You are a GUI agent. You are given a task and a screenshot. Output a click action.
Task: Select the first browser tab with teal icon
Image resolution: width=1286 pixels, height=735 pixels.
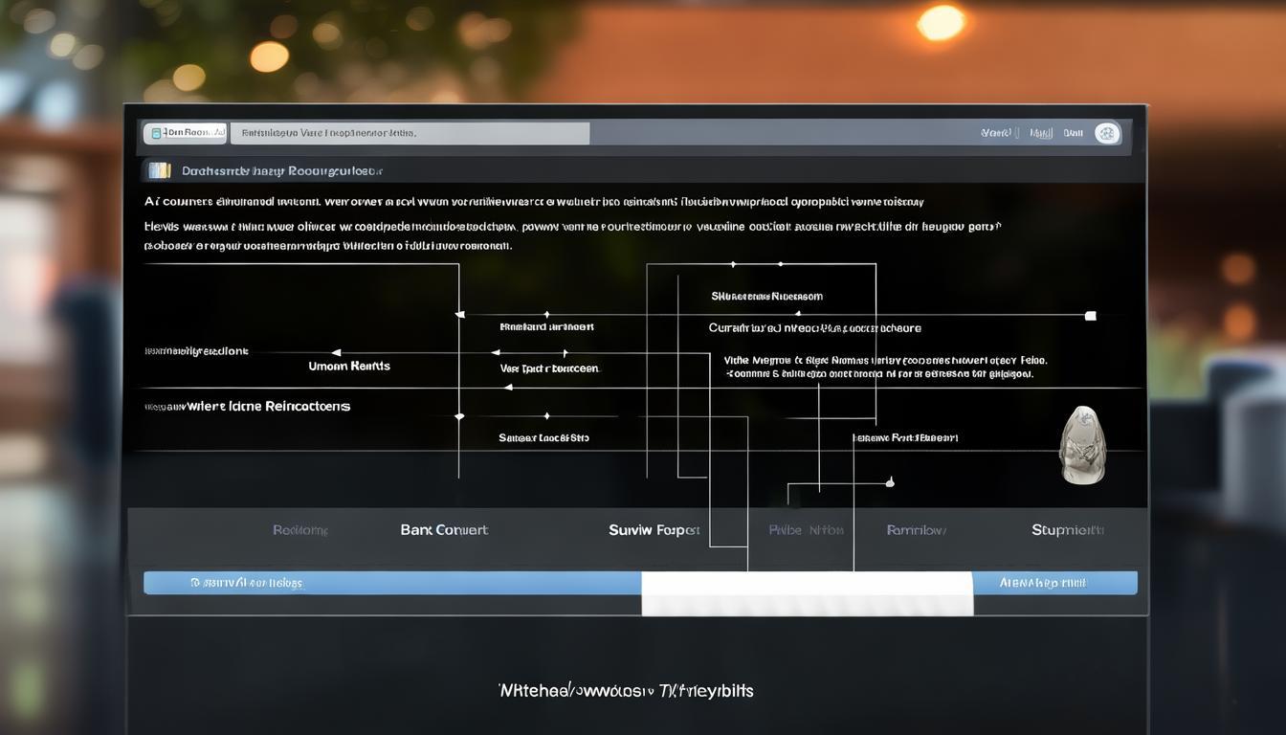tap(185, 133)
